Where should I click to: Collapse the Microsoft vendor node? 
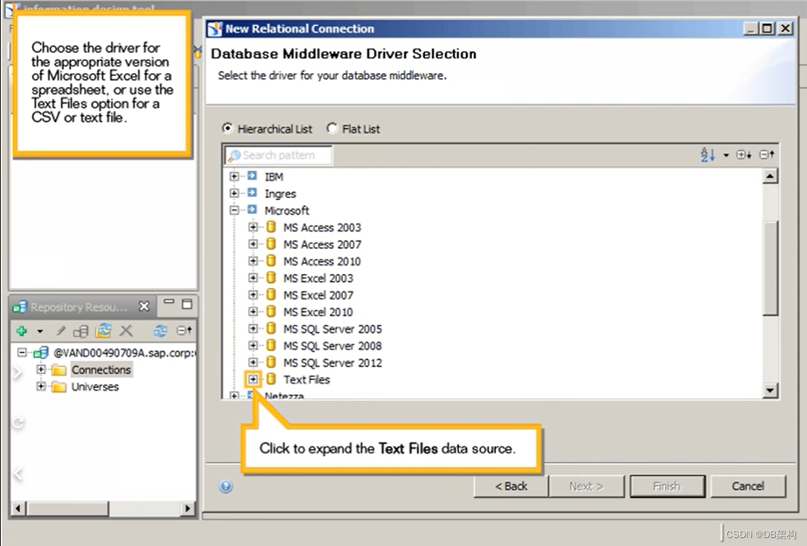click(x=234, y=210)
